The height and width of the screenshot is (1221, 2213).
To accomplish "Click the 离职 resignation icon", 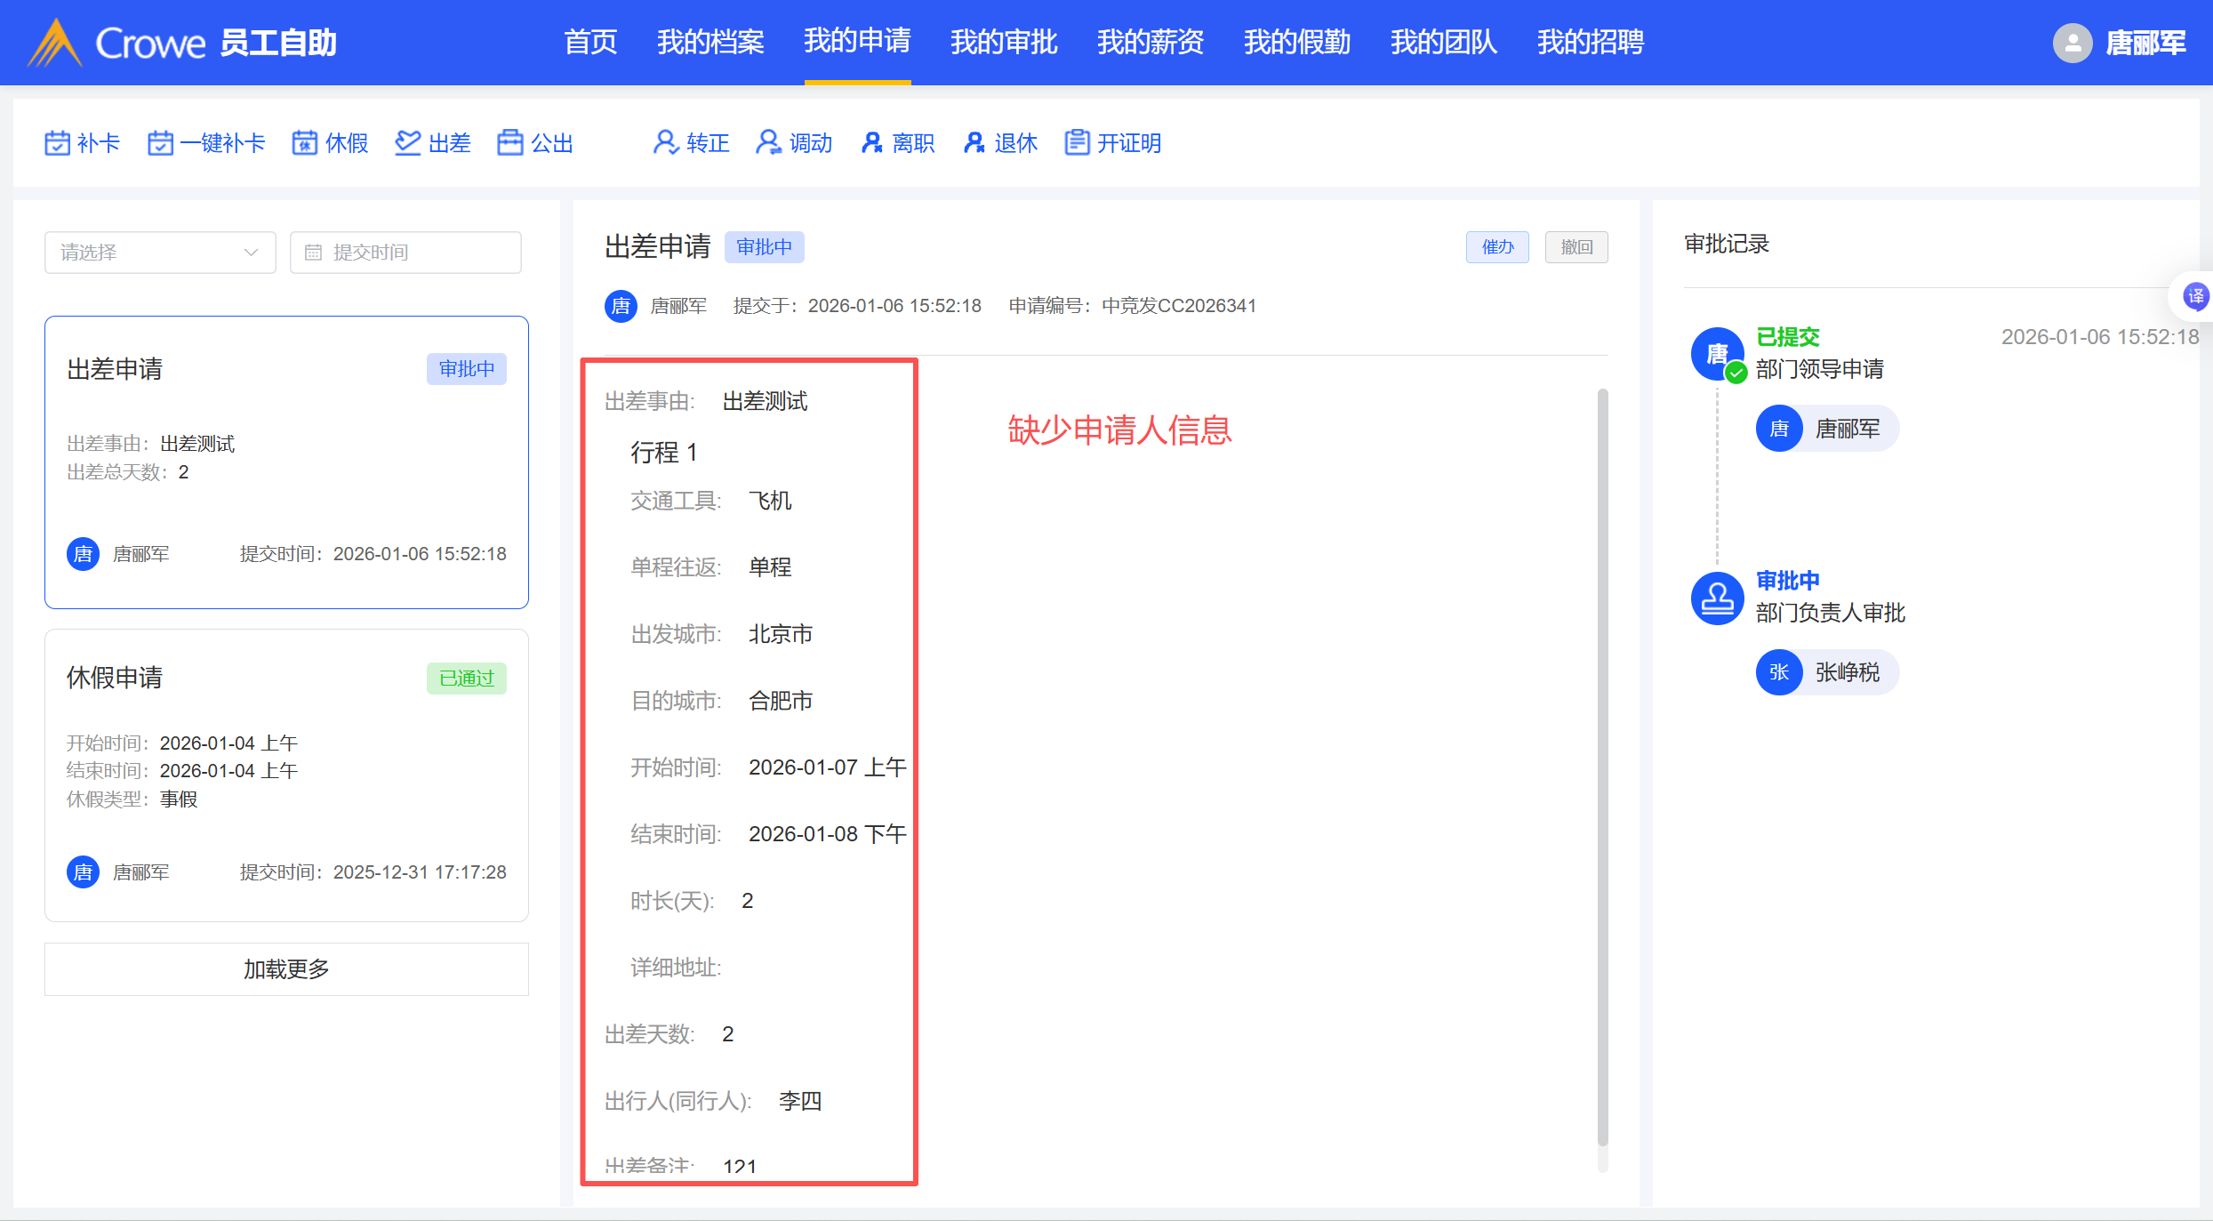I will 872,143.
